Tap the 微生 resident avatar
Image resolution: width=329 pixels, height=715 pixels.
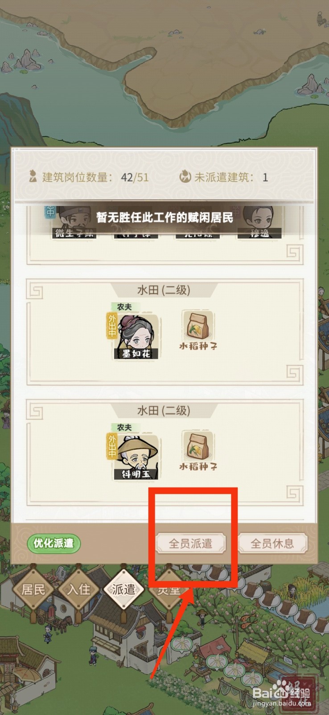pyautogui.click(x=74, y=222)
